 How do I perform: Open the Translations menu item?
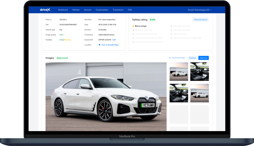[118, 10]
